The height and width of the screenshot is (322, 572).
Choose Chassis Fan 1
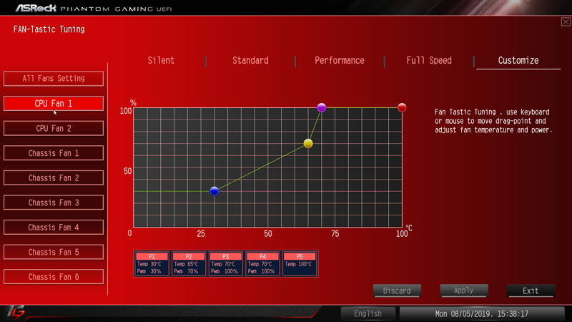(x=54, y=153)
